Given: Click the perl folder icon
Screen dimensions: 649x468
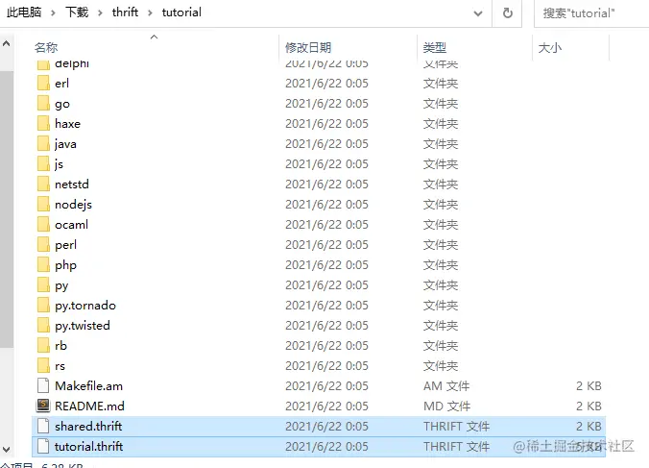Looking at the screenshot, I should click(x=43, y=244).
